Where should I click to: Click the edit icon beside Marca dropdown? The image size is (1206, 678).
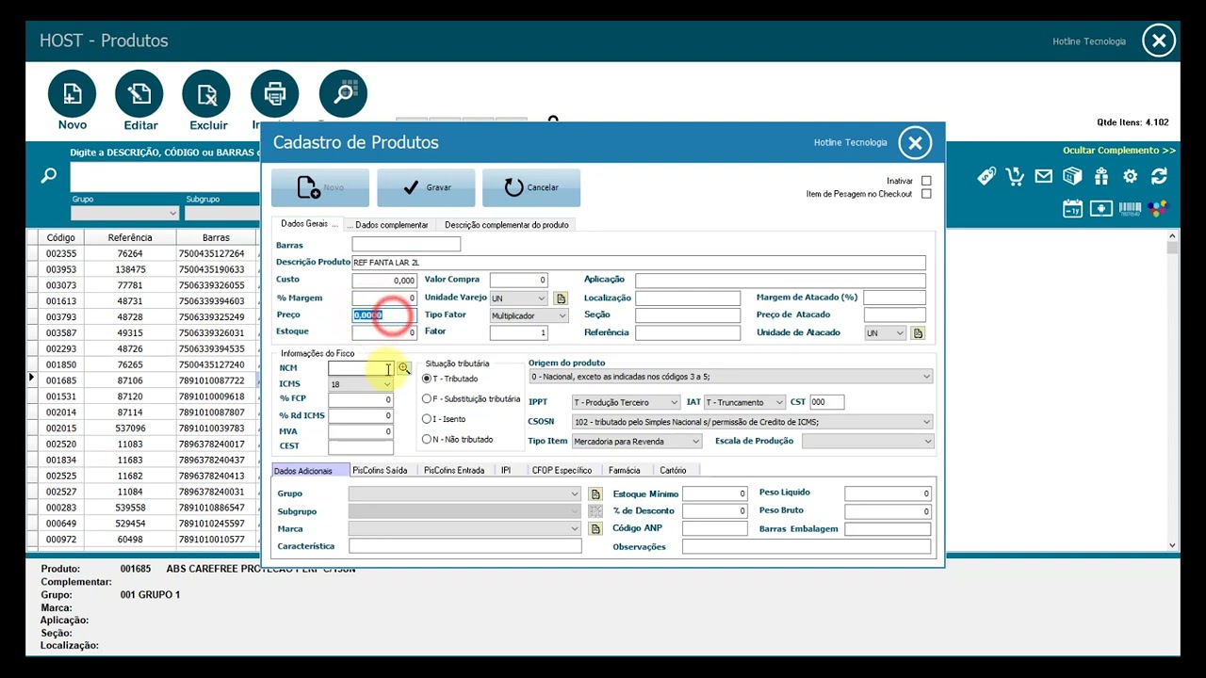pyautogui.click(x=595, y=529)
